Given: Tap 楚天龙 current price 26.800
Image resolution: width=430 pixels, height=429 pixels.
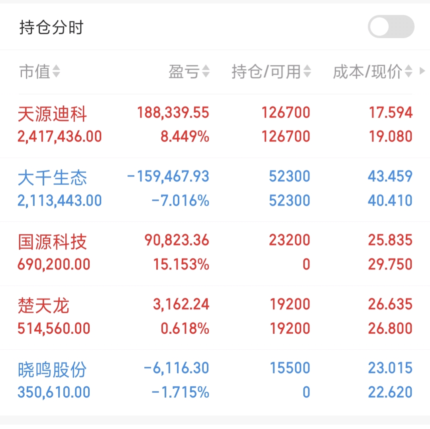Looking at the screenshot, I should 390,328.
